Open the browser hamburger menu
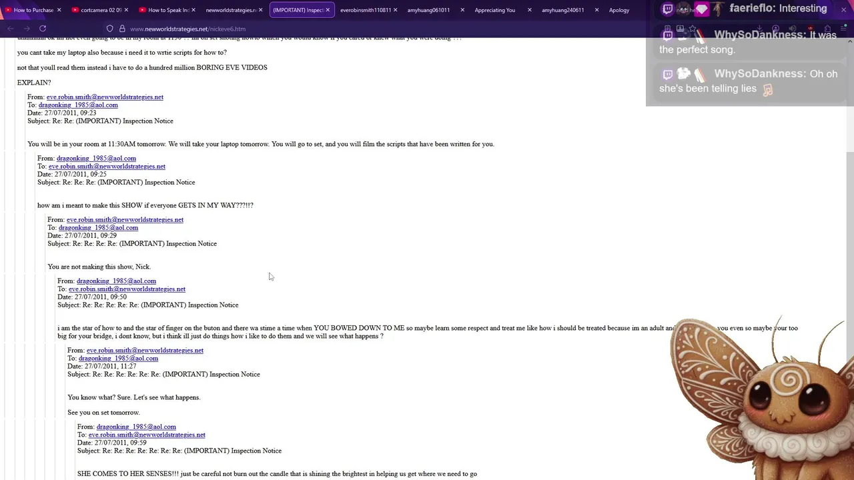 pos(844,29)
